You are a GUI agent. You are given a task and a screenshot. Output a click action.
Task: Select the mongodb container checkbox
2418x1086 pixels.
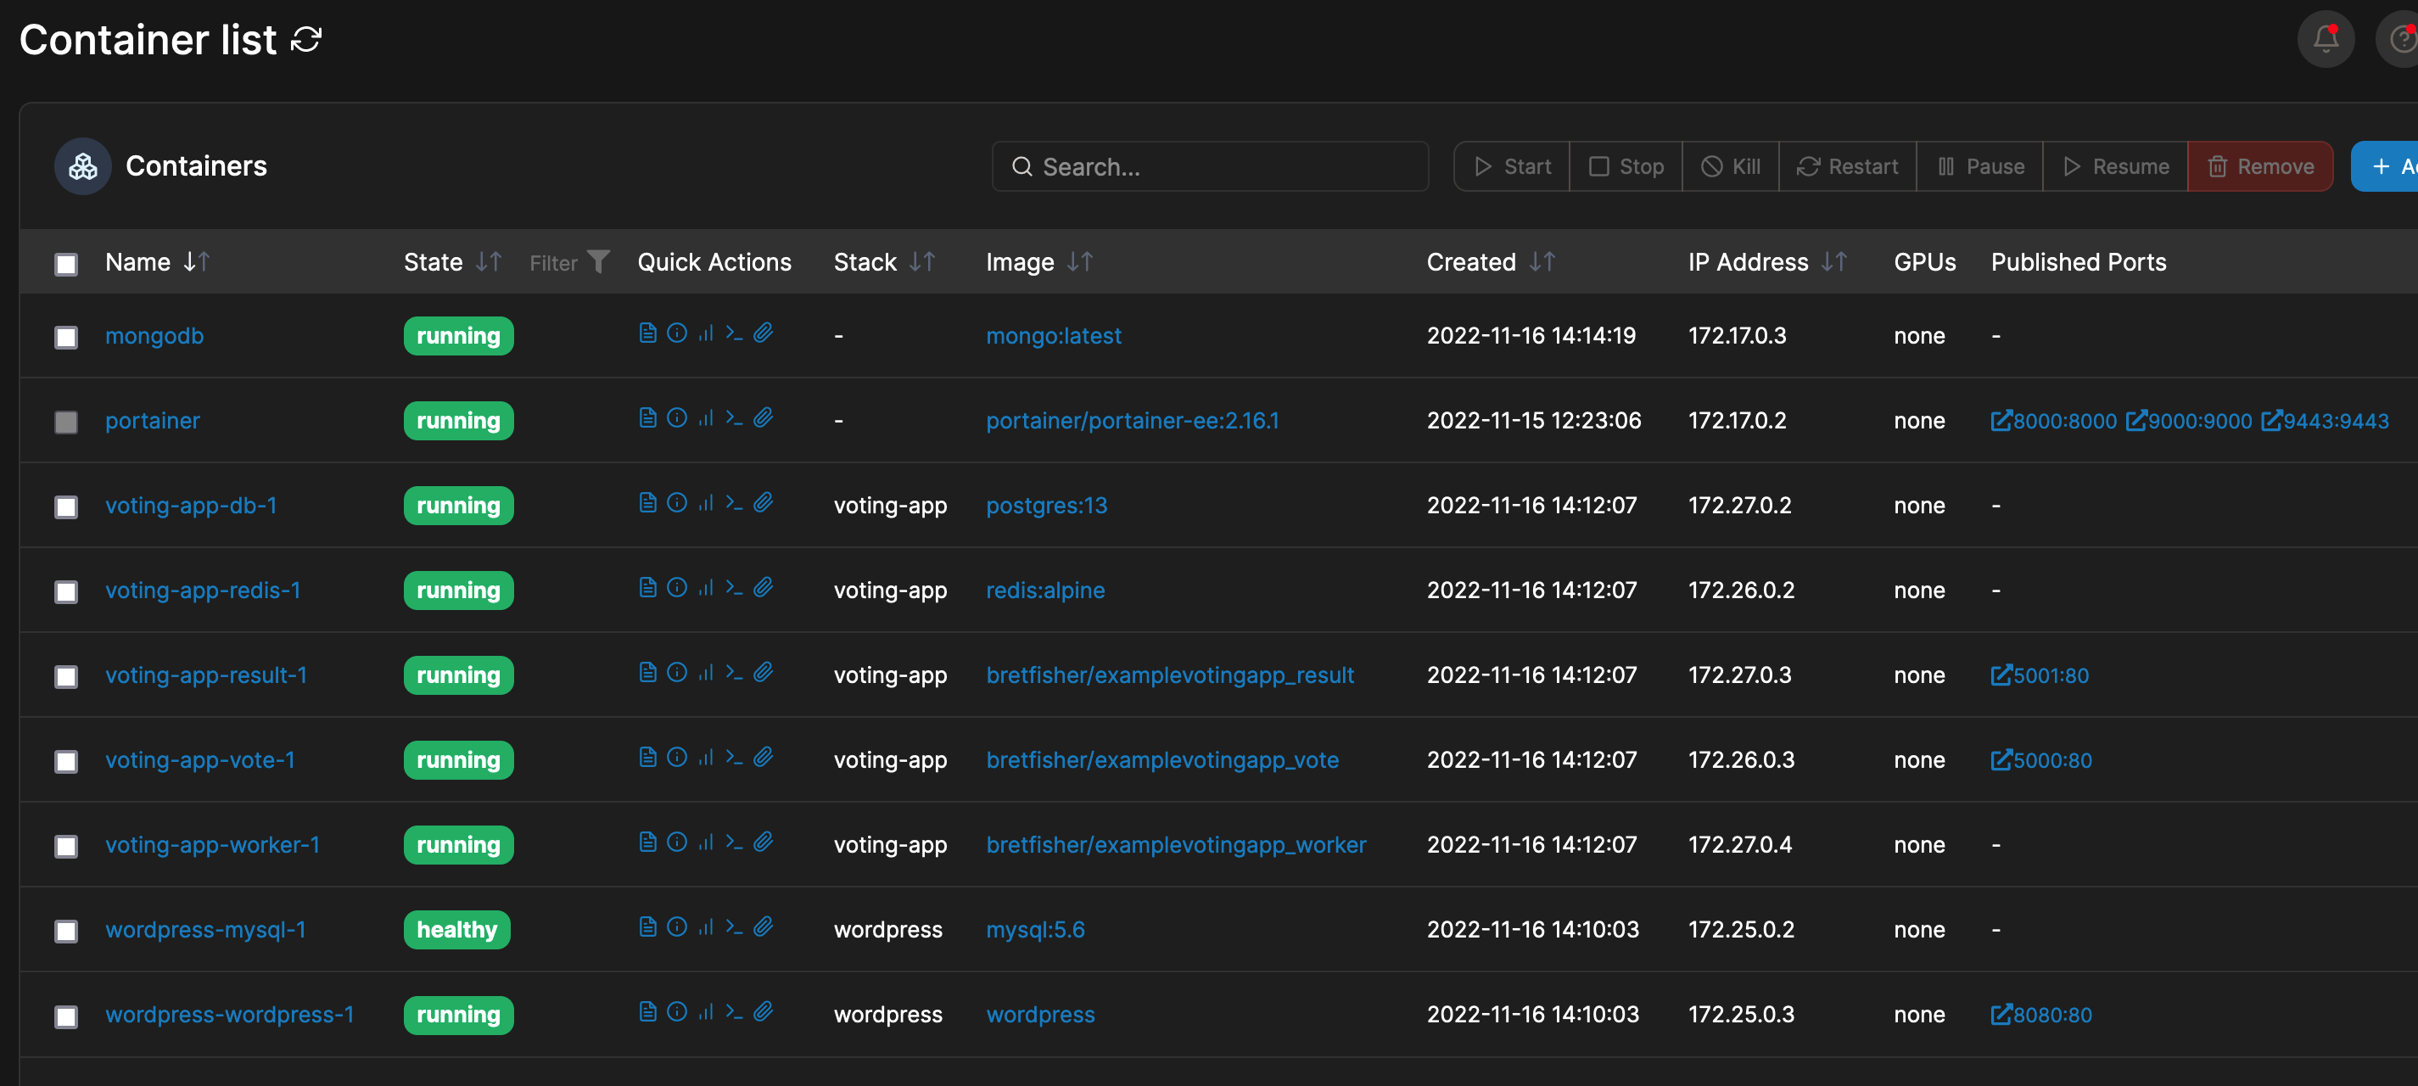click(65, 336)
